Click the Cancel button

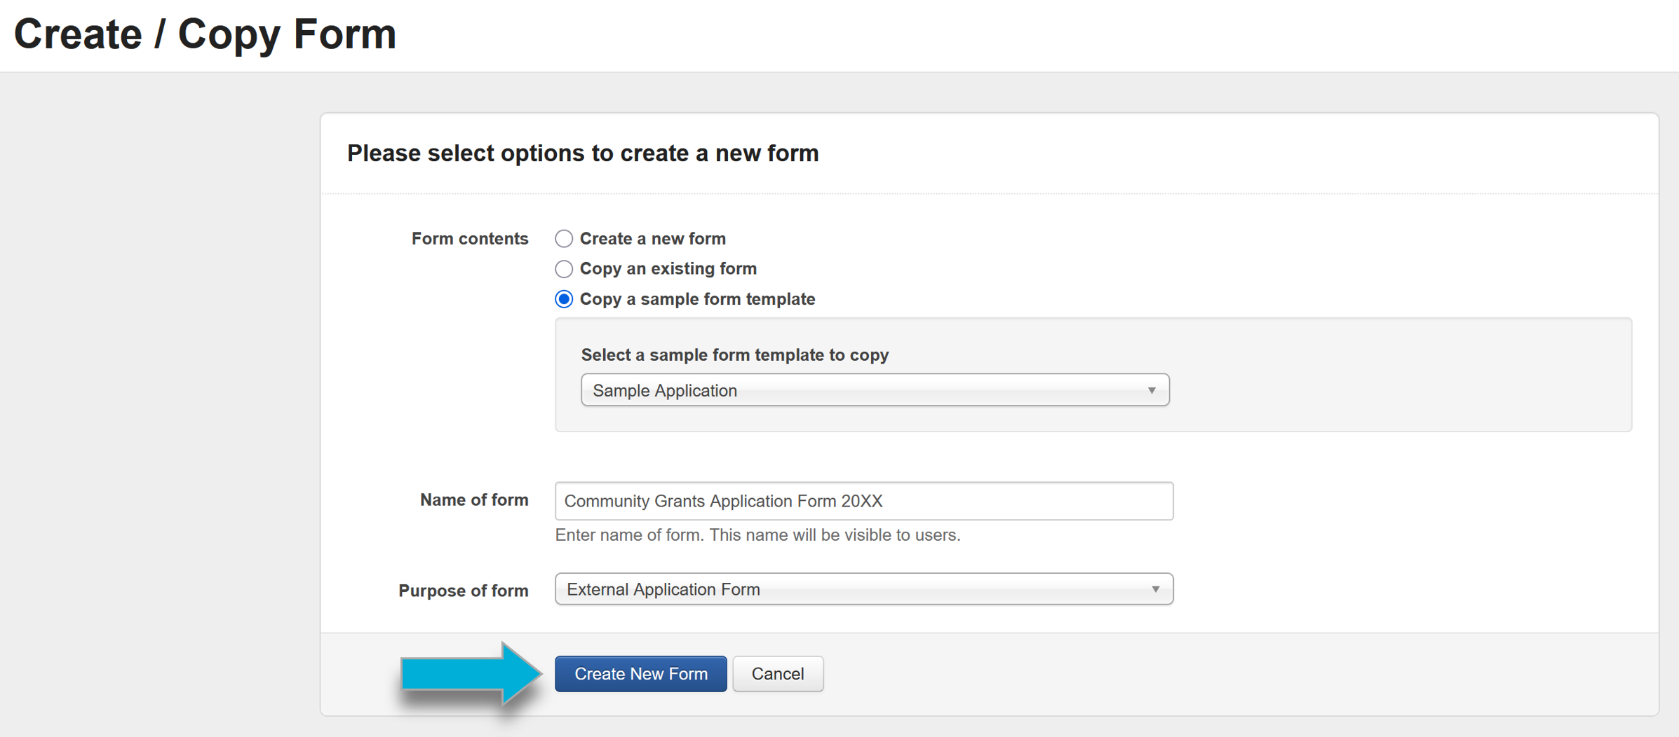777,674
